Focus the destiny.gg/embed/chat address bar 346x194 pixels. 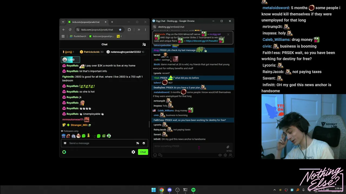pyautogui.click(x=171, y=27)
